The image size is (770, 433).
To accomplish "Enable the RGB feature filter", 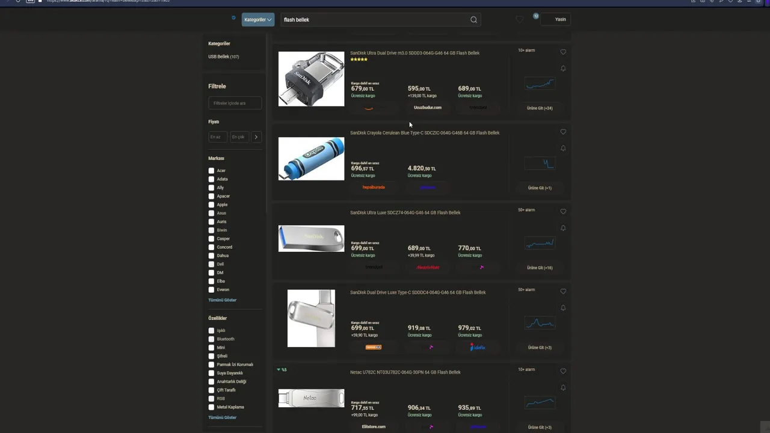I will [x=211, y=399].
